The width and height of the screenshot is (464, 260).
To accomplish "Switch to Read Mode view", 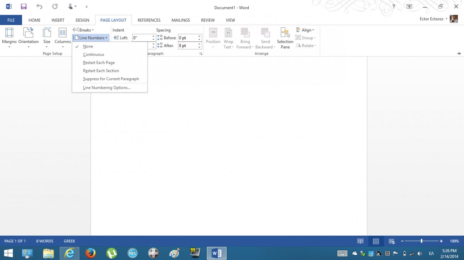I will click(x=360, y=241).
